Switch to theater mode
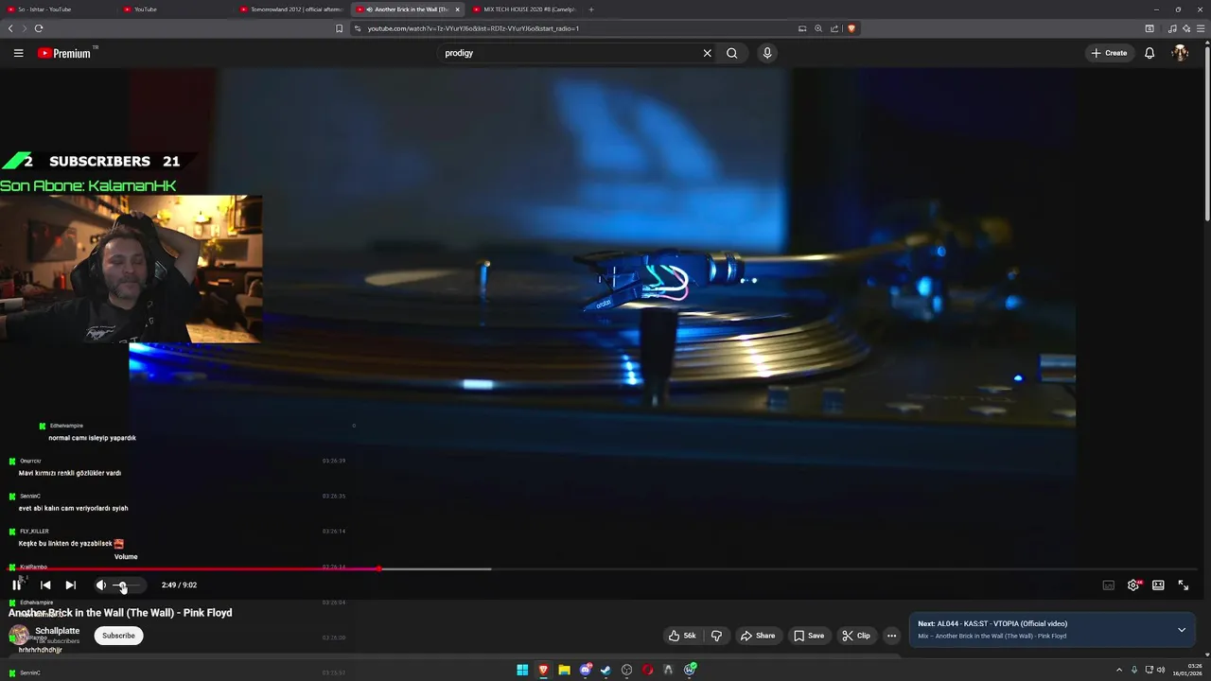The width and height of the screenshot is (1211, 681). pyautogui.click(x=1158, y=585)
